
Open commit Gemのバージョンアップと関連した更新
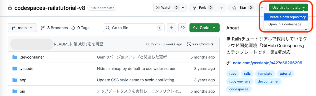(x=132, y=57)
